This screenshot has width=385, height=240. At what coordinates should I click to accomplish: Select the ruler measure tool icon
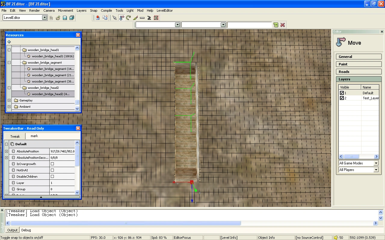tap(142, 18)
